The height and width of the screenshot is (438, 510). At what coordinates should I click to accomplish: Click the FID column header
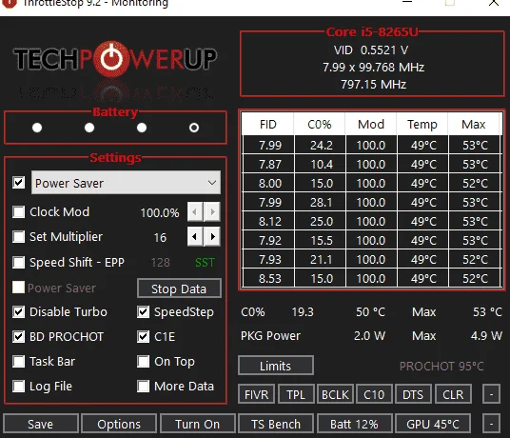[x=268, y=124]
